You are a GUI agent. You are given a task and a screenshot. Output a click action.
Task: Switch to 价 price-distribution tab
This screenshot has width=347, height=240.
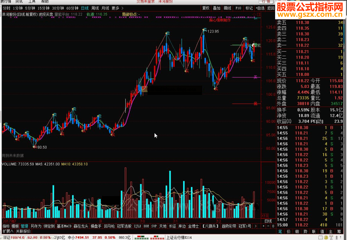(x=288, y=231)
